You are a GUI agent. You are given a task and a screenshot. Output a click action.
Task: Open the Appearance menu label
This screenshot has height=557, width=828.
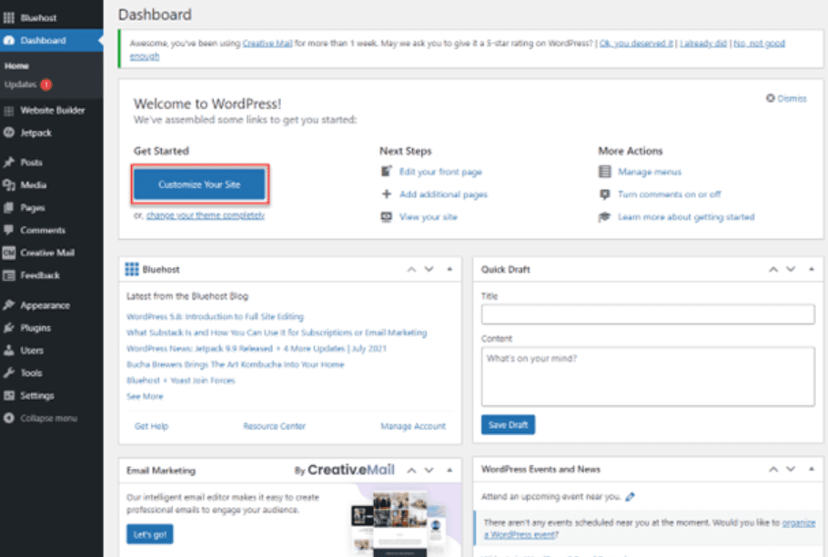tap(45, 305)
